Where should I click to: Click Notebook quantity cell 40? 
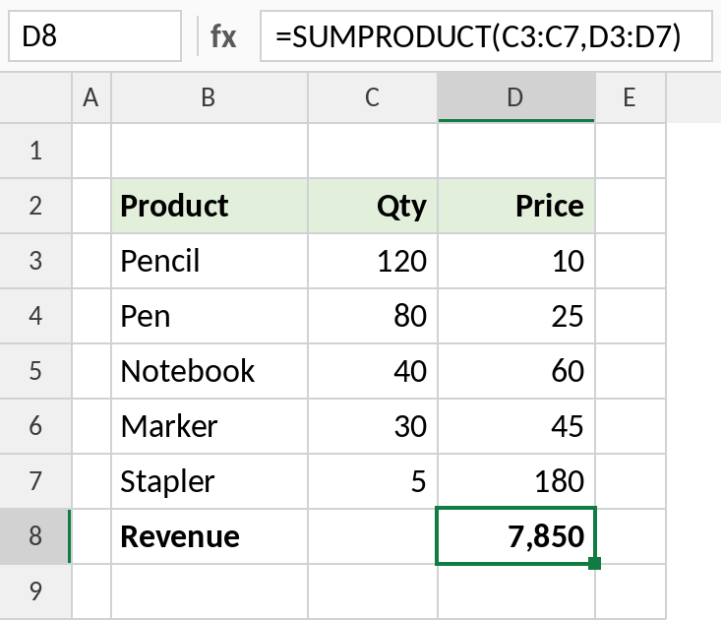pyautogui.click(x=373, y=371)
